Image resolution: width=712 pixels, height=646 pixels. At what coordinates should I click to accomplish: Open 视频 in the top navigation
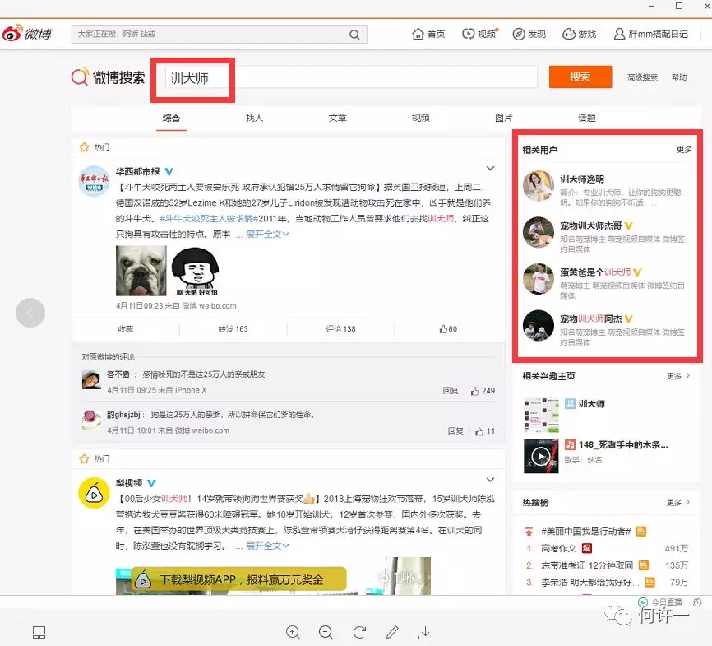tap(479, 34)
